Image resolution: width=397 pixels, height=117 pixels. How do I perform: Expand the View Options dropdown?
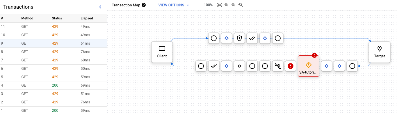click(x=174, y=5)
